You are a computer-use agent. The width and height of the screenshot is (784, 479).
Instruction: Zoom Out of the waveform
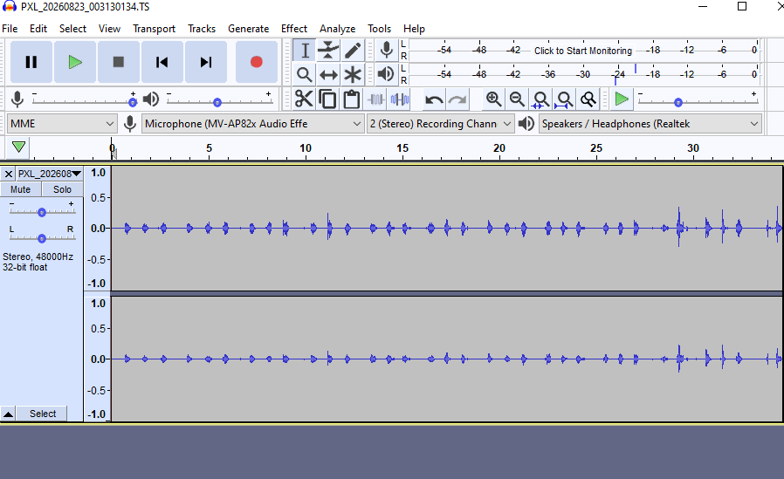coord(517,99)
